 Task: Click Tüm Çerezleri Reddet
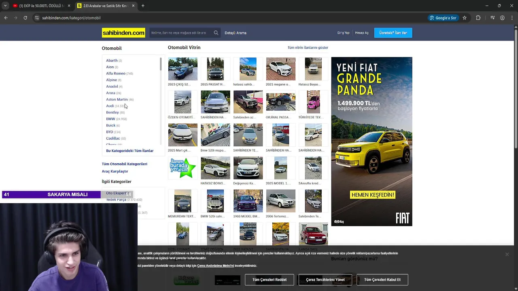click(270, 280)
